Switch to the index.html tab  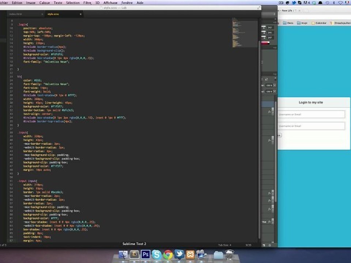(x=25, y=14)
